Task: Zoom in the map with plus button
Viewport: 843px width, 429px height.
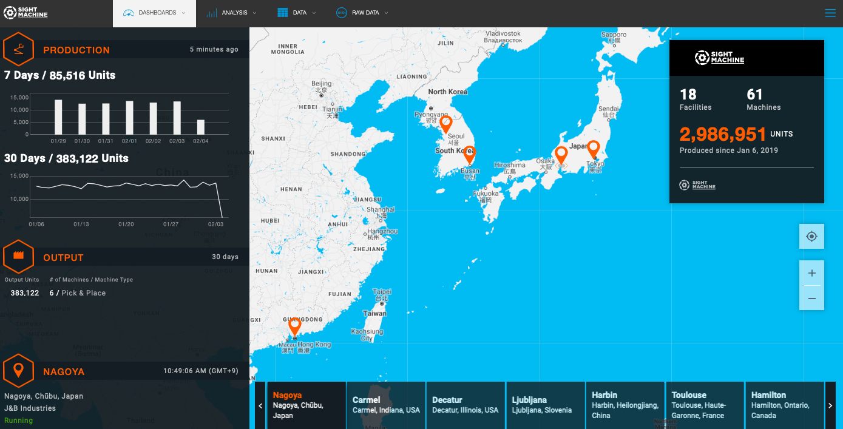Action: click(811, 273)
